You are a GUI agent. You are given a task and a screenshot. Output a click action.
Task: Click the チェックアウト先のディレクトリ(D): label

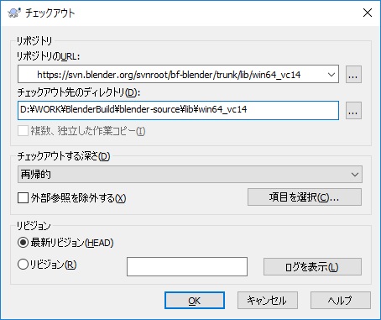click(x=79, y=92)
